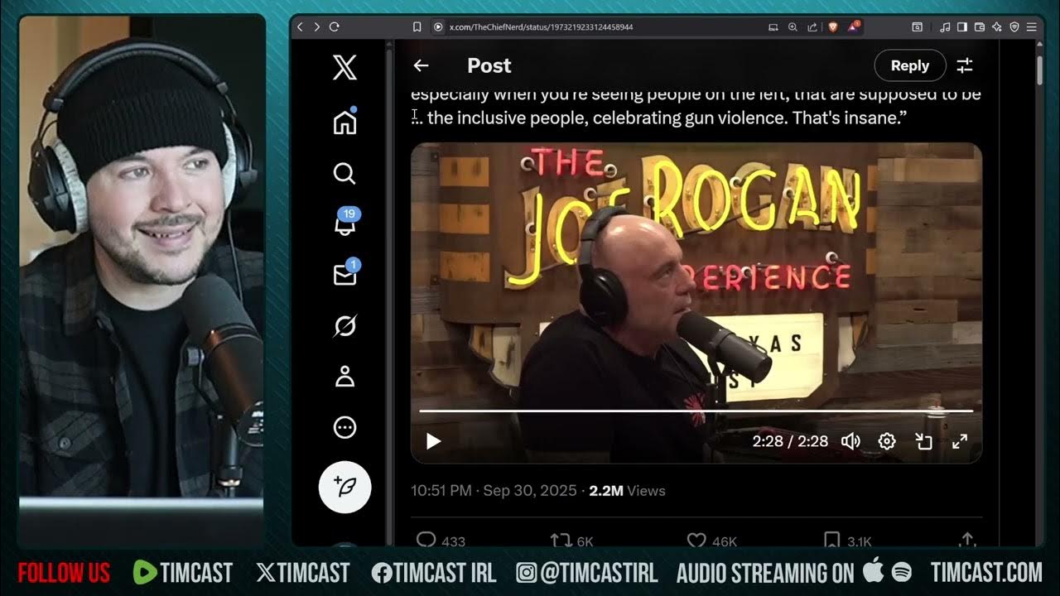Open the Brave Wallet icon
1060x596 pixels.
coord(980,27)
